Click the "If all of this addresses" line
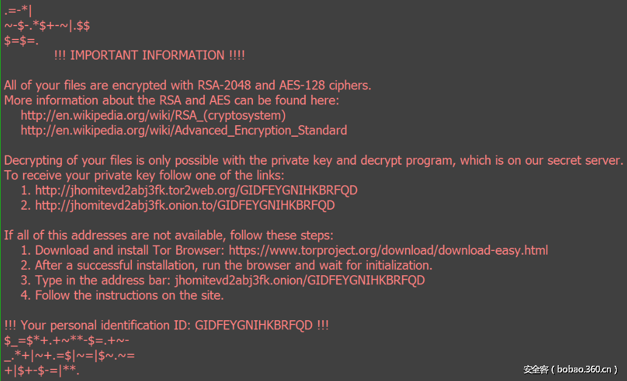The width and height of the screenshot is (627, 381). point(168,235)
